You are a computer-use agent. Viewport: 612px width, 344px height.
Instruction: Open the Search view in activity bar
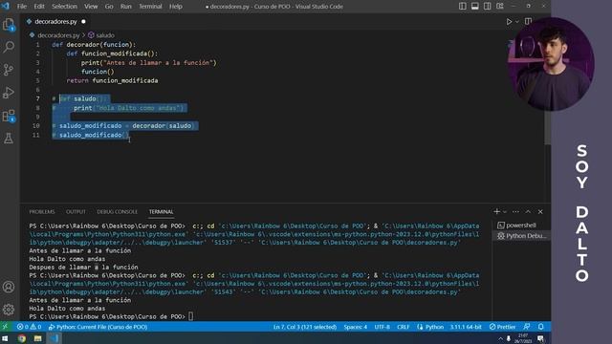point(9,47)
